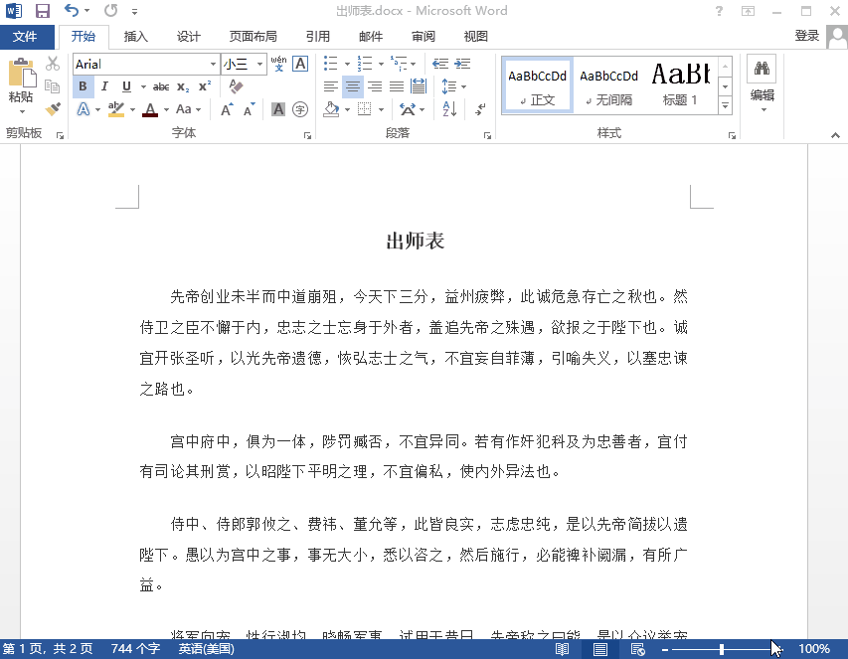Open the 审阅 ribbon tab

click(423, 36)
